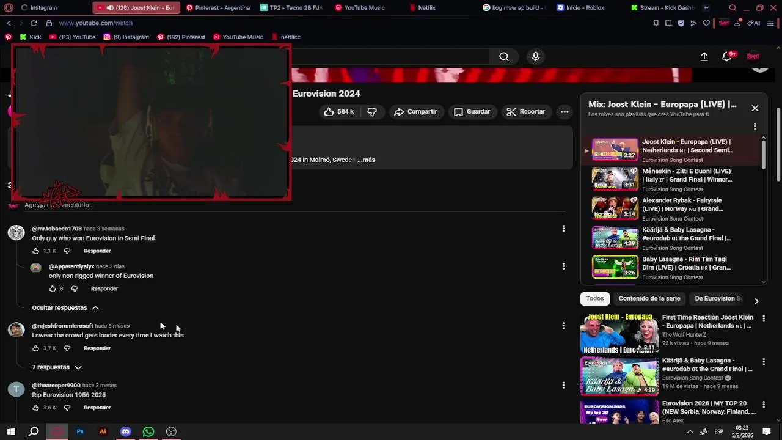
Task: Open options for Apparentlyalyx's reply
Action: [563, 266]
